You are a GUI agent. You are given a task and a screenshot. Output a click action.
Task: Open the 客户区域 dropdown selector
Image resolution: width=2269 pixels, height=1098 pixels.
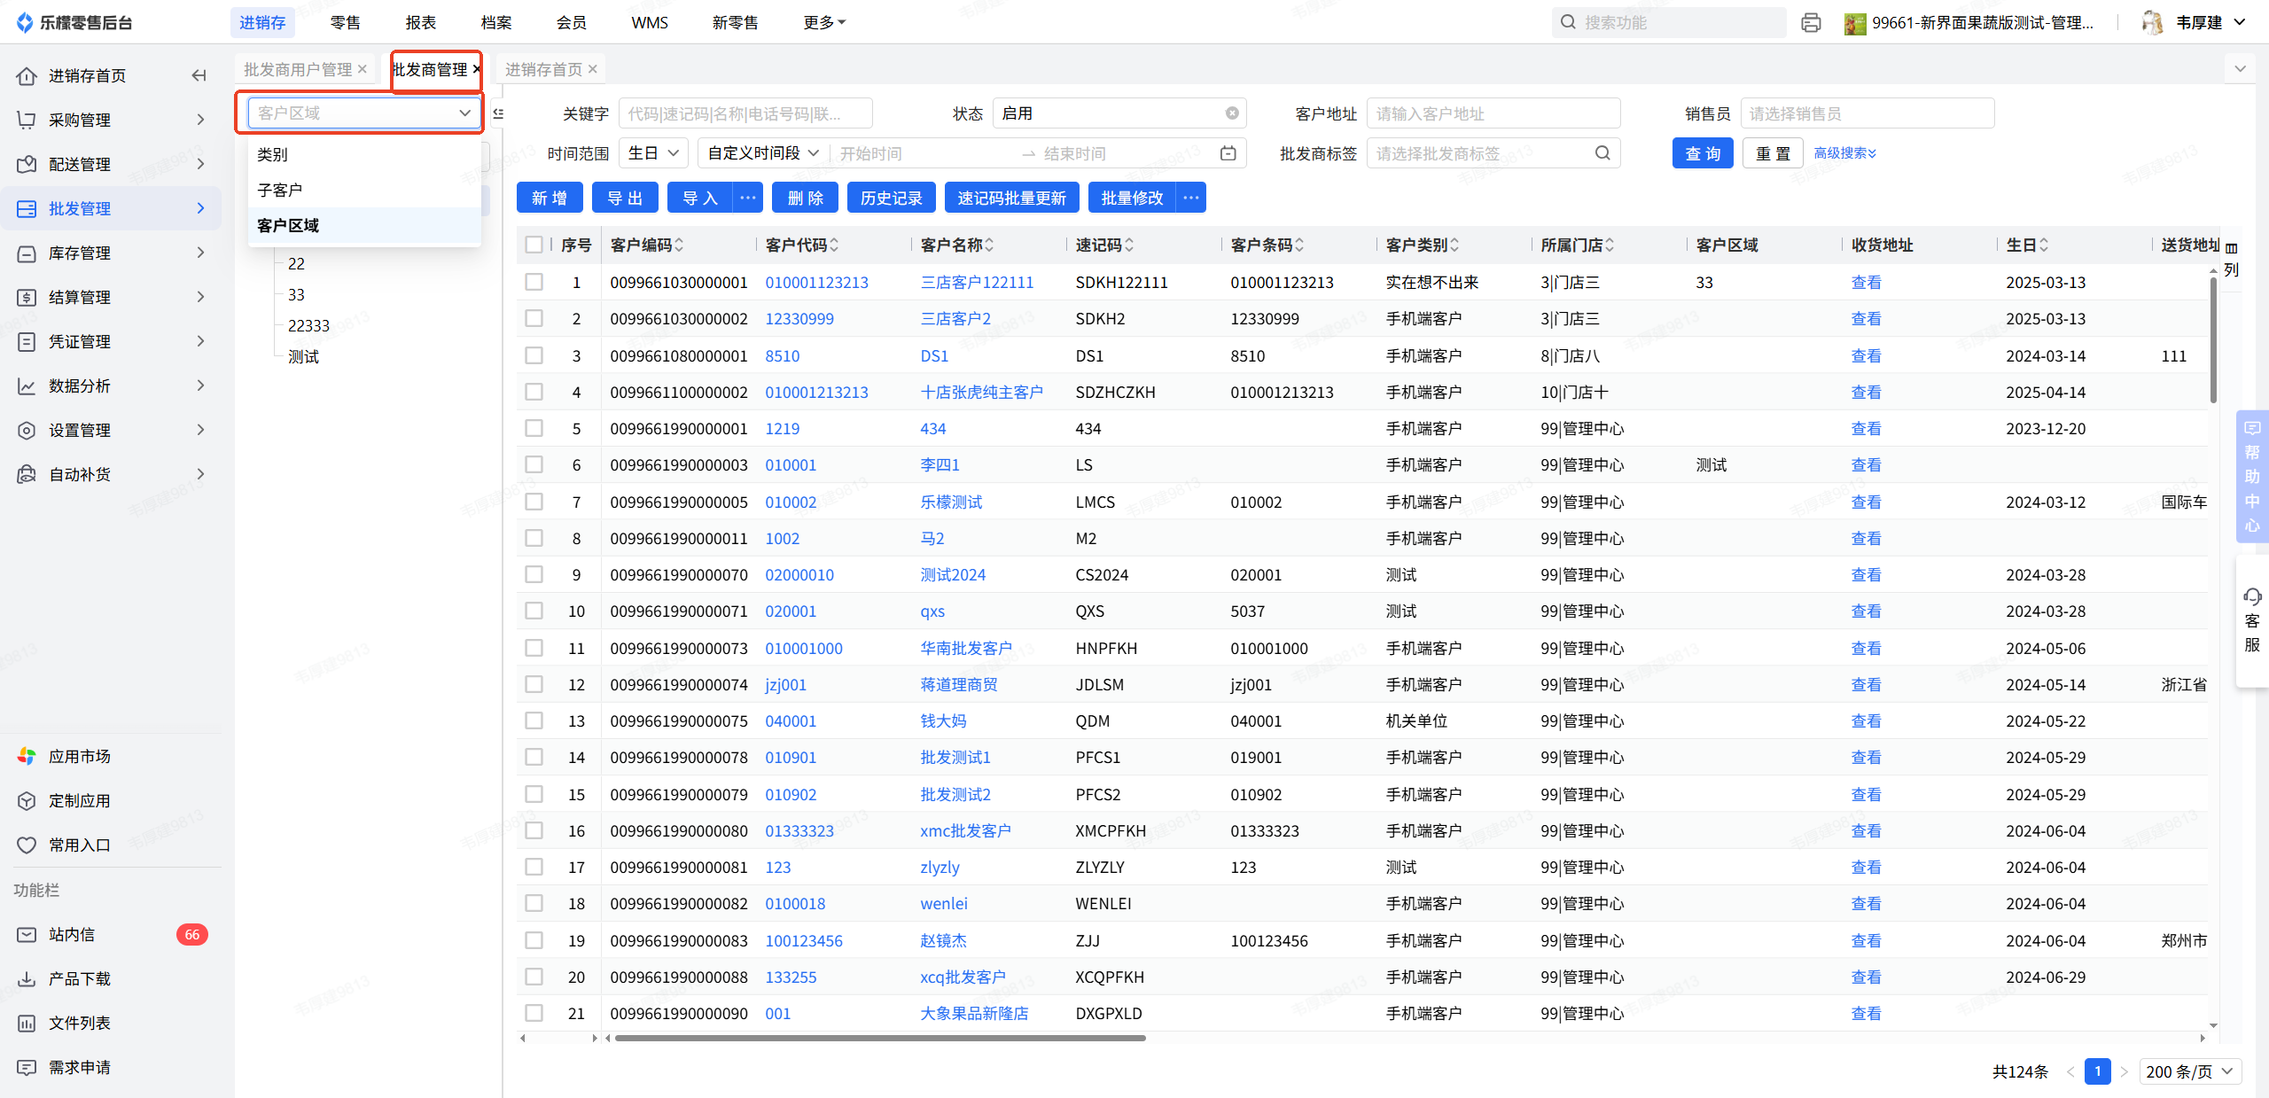point(363,113)
